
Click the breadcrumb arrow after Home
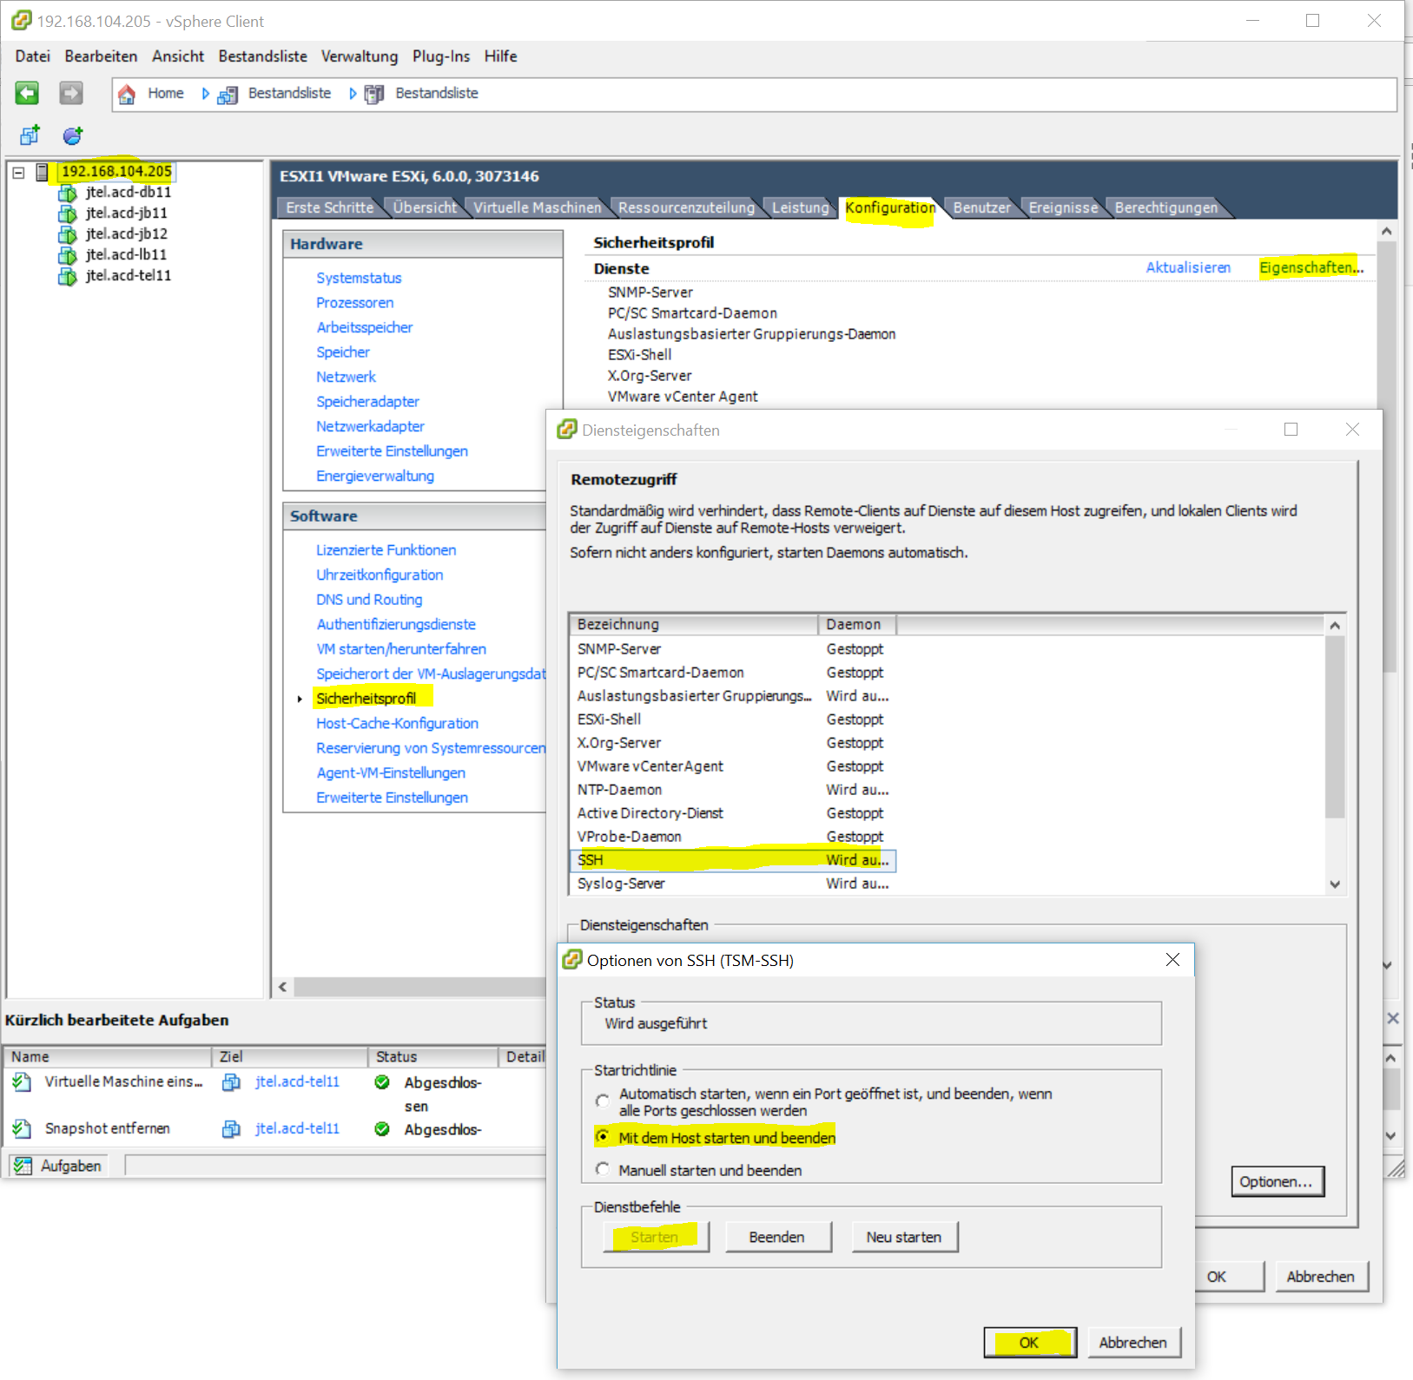205,93
